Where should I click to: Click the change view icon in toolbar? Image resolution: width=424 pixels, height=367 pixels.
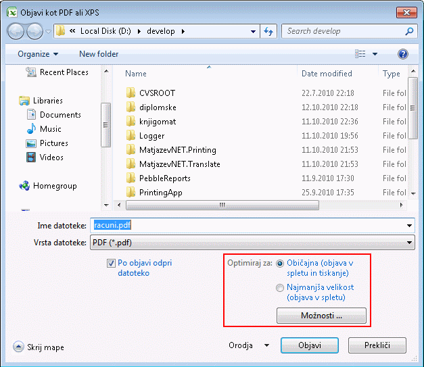[360, 54]
